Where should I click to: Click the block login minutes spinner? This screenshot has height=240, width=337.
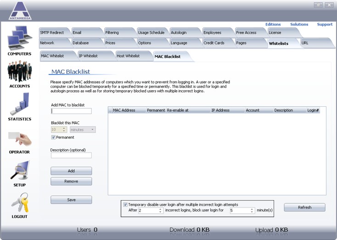tap(242, 210)
